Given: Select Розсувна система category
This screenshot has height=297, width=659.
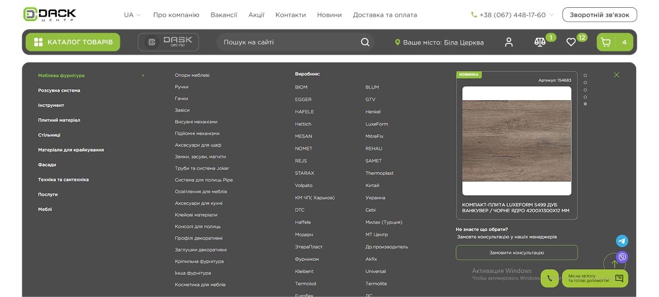Looking at the screenshot, I should (59, 90).
